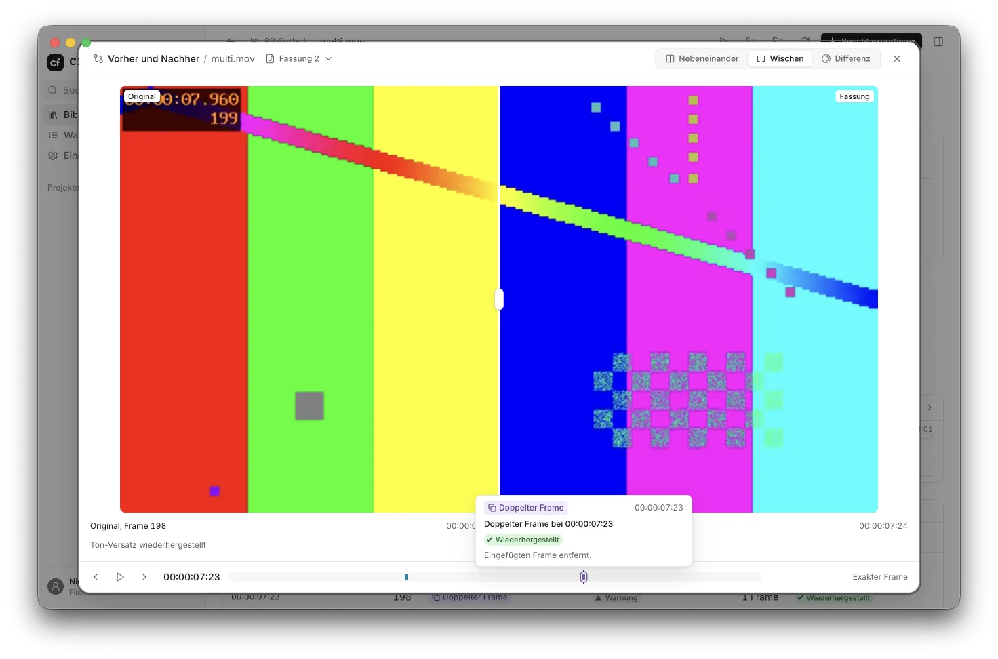
Task: Select the purple timeline marker
Action: (x=584, y=577)
